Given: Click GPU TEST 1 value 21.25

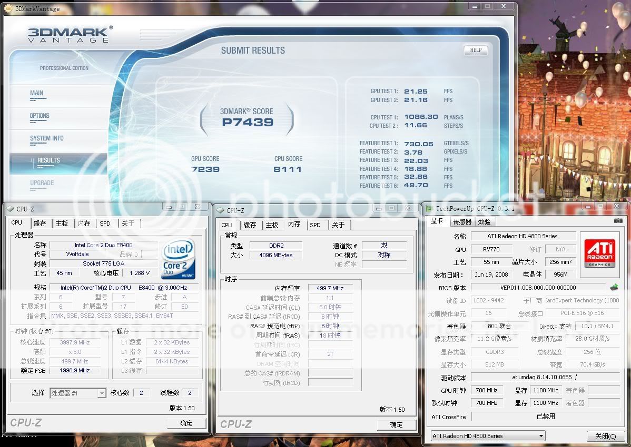Looking at the screenshot, I should pos(416,91).
